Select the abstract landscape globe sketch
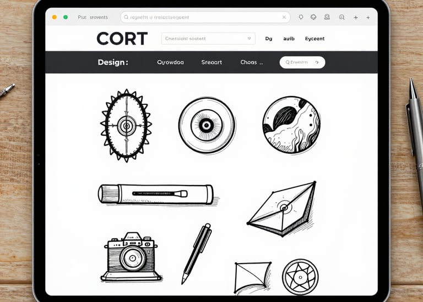This screenshot has width=423, height=302. 291,125
